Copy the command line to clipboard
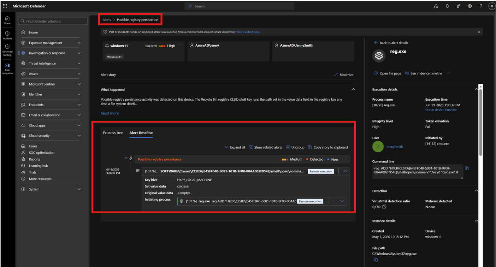This screenshot has height=267, width=496. (x=467, y=168)
